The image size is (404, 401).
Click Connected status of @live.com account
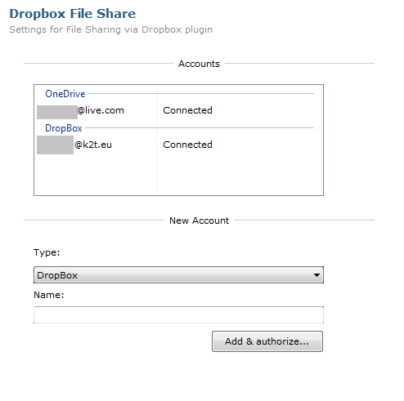pyautogui.click(x=187, y=110)
